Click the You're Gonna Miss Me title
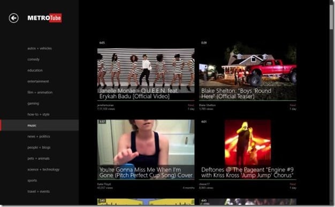This screenshot has height=207, width=335. coord(146,173)
